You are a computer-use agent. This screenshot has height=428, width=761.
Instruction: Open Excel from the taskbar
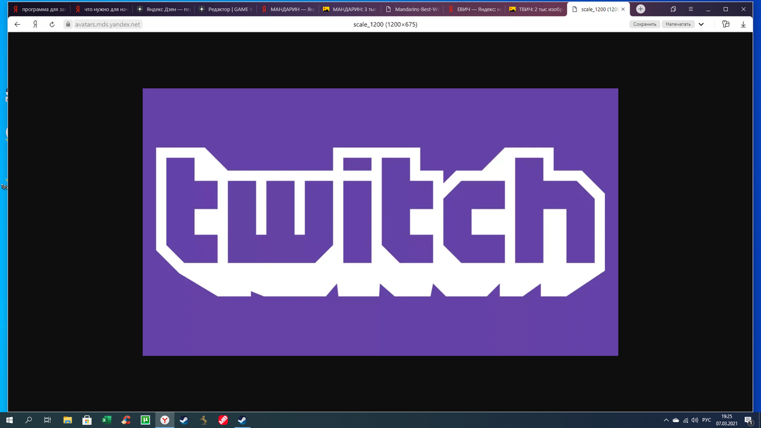[x=107, y=420]
